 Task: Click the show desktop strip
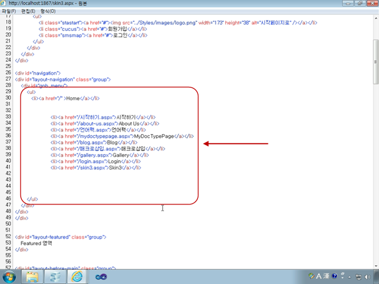tap(377, 277)
